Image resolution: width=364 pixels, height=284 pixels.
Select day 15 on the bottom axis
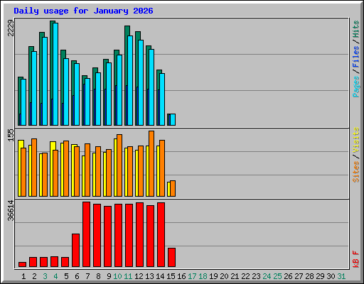171,276
